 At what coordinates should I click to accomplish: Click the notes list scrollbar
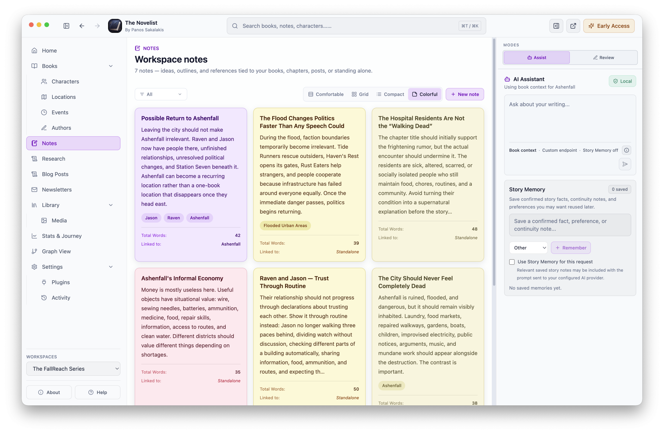tap(494, 162)
